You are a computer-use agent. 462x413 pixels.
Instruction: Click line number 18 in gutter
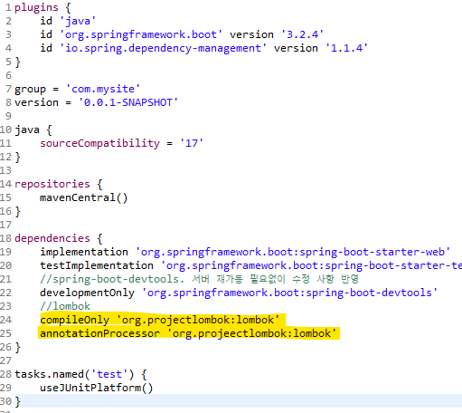click(x=5, y=238)
